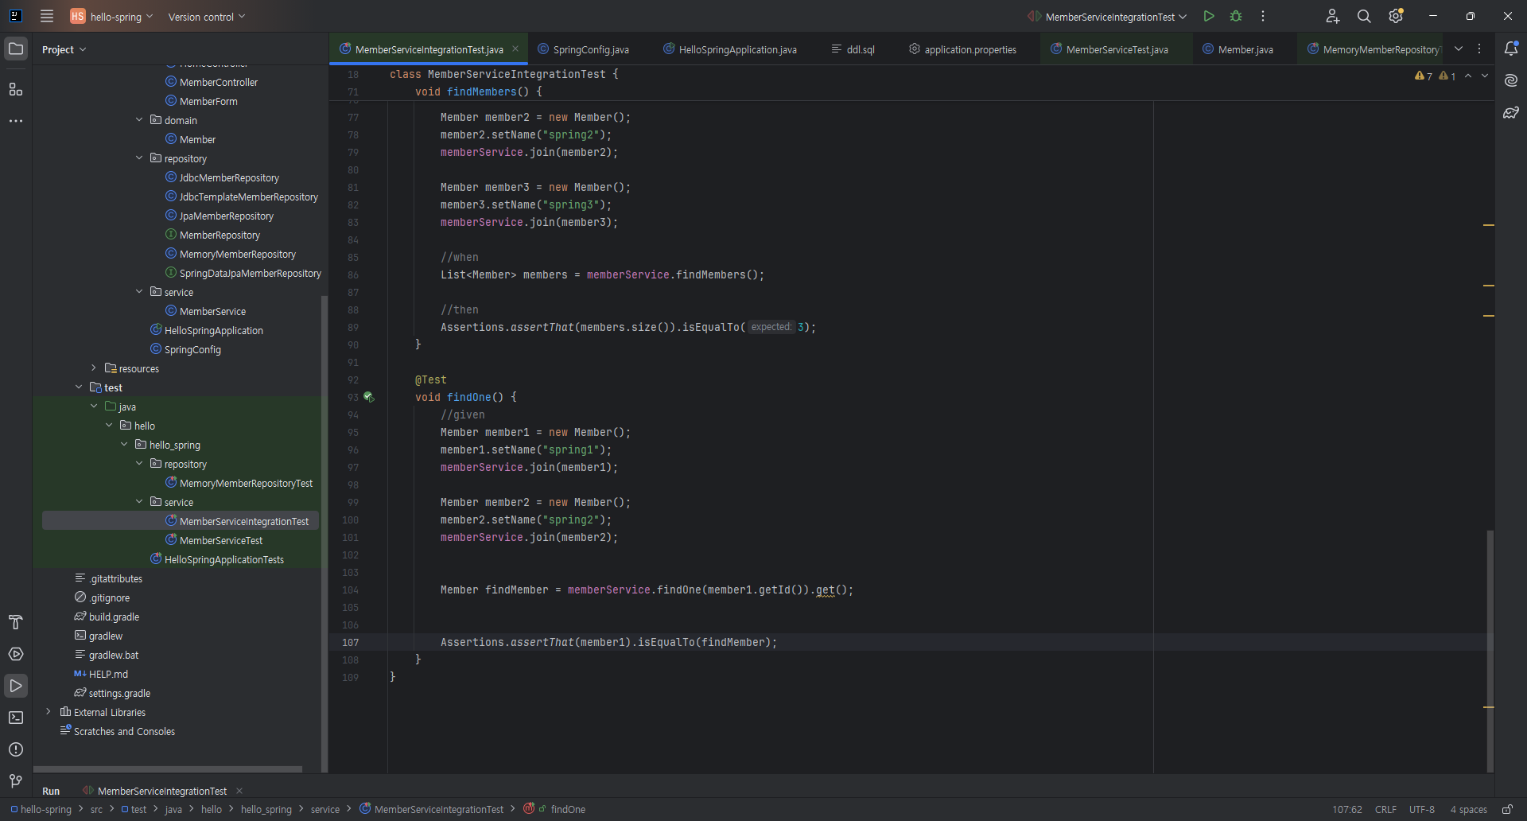Click the 4 spaces indent widget
This screenshot has height=821, width=1527.
tap(1468, 809)
